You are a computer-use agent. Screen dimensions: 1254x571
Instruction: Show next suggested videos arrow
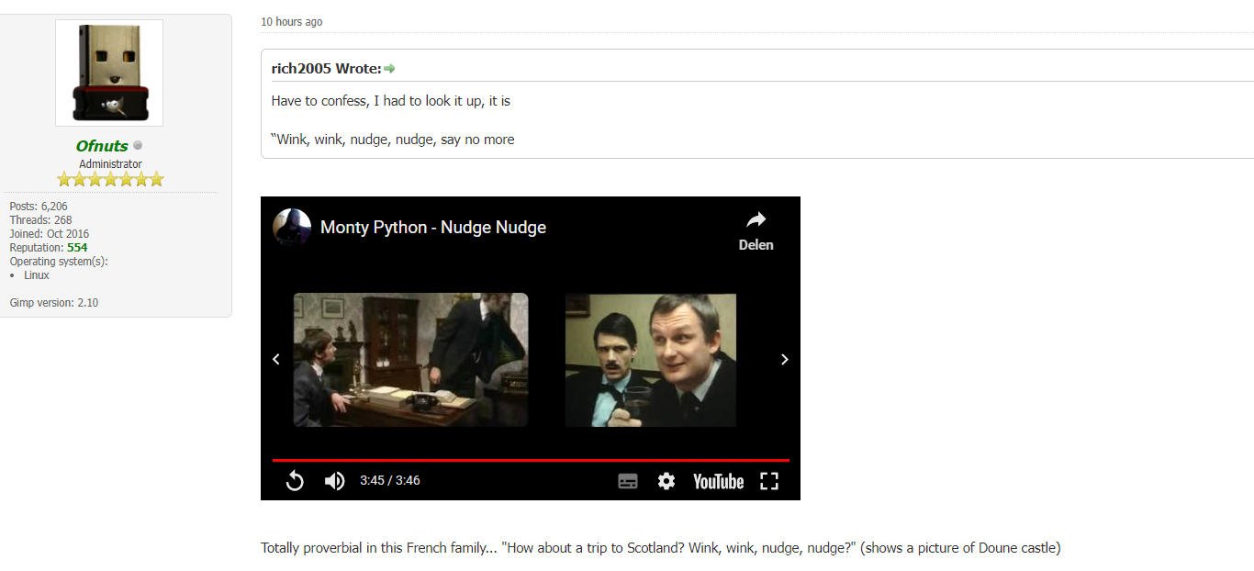click(x=784, y=359)
